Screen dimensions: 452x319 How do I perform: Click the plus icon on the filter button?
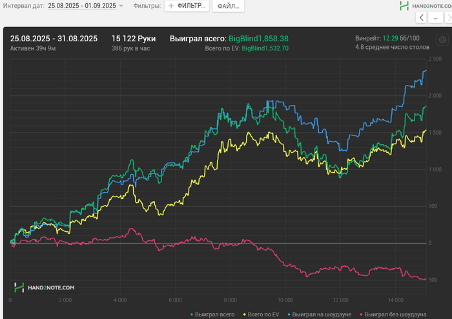(x=171, y=6)
